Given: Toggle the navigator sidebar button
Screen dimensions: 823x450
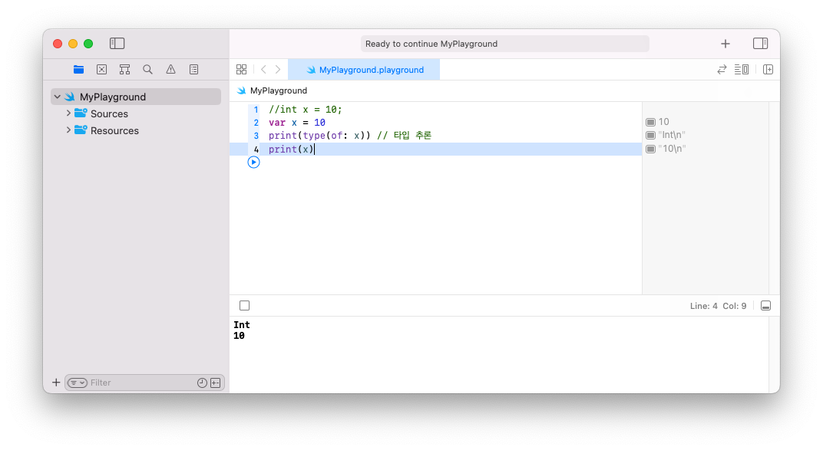Looking at the screenshot, I should point(117,44).
